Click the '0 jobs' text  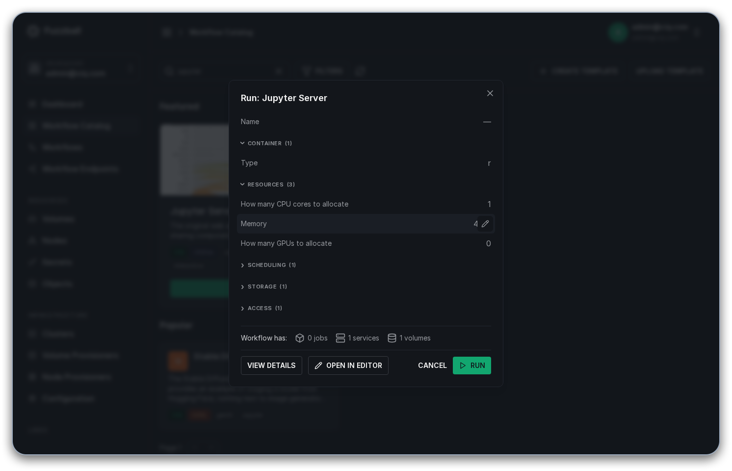[317, 338]
